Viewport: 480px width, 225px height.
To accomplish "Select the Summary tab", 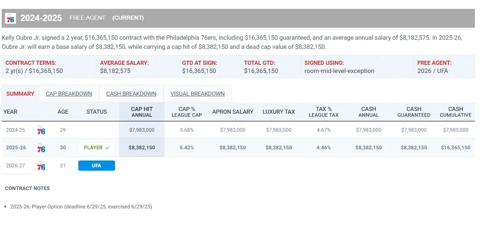I will [x=20, y=94].
